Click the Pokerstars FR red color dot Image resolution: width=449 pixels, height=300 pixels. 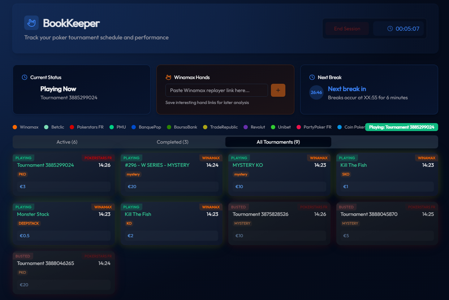coord(72,127)
